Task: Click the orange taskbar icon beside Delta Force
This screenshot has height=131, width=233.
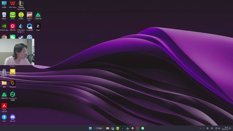Action: tap(133, 128)
